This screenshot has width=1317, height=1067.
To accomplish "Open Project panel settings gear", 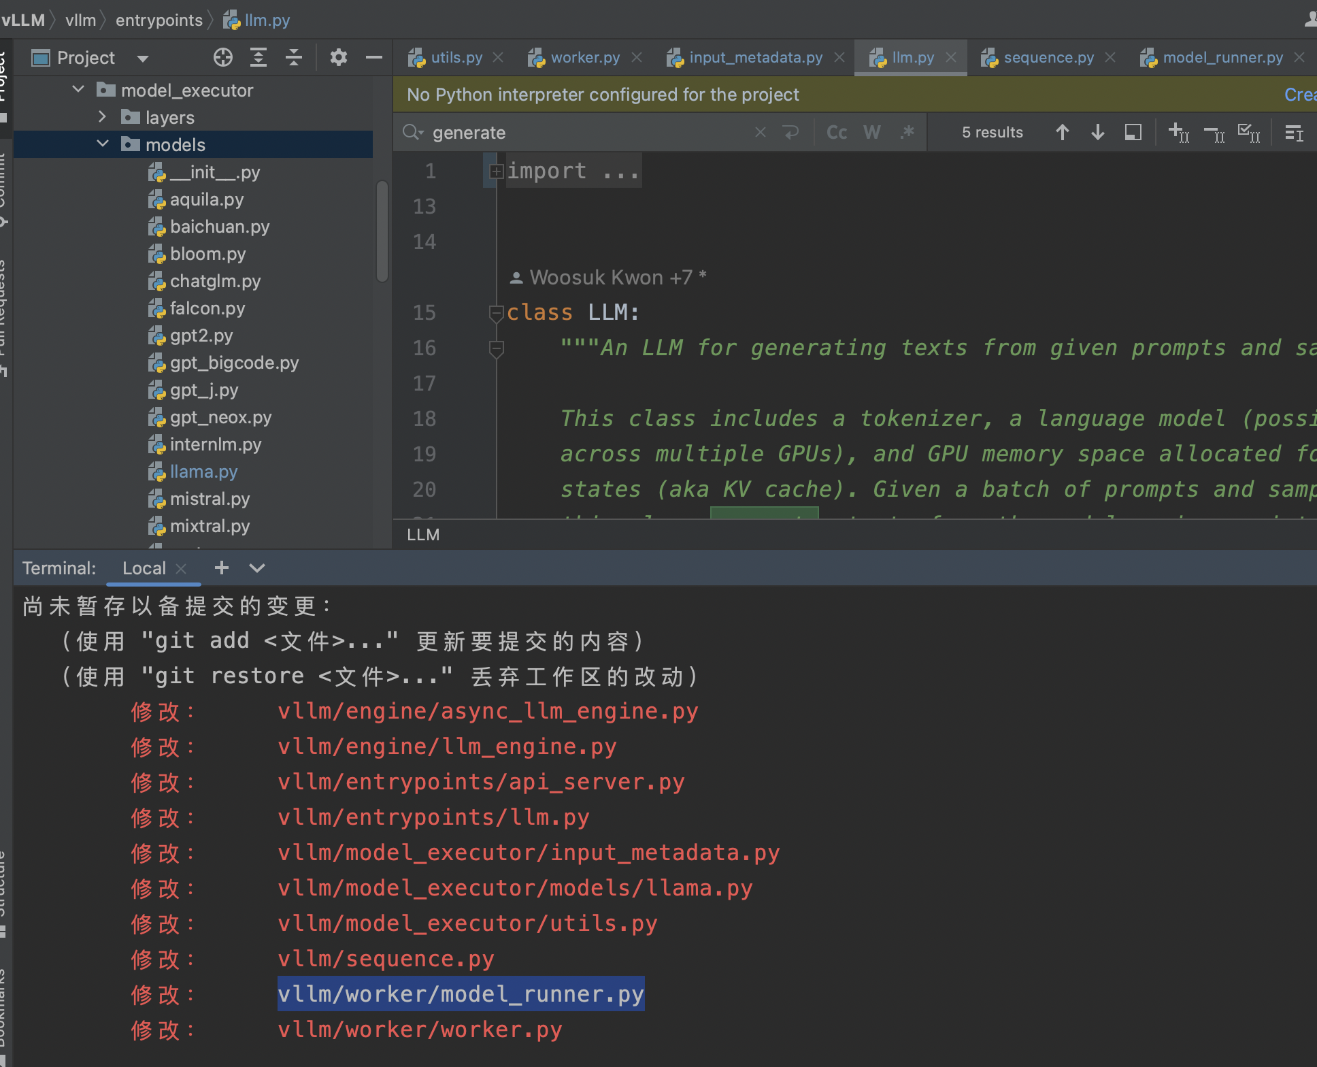I will tap(338, 58).
